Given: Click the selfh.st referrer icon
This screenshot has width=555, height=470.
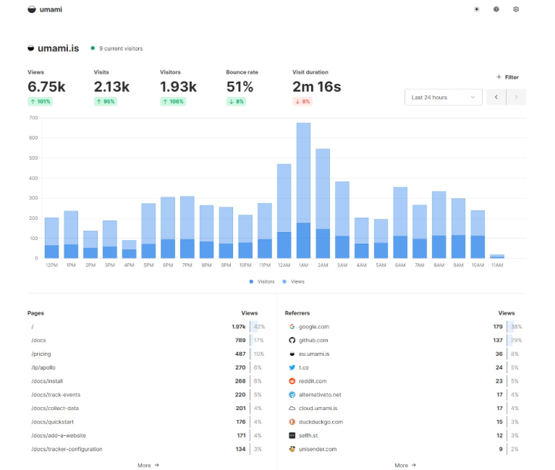Looking at the screenshot, I should pos(292,436).
